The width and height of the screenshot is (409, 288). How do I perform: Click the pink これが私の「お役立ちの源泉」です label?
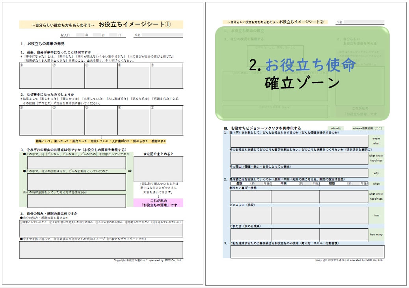[x=158, y=203]
